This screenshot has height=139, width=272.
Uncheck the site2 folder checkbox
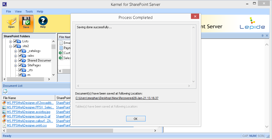(x=15, y=46)
